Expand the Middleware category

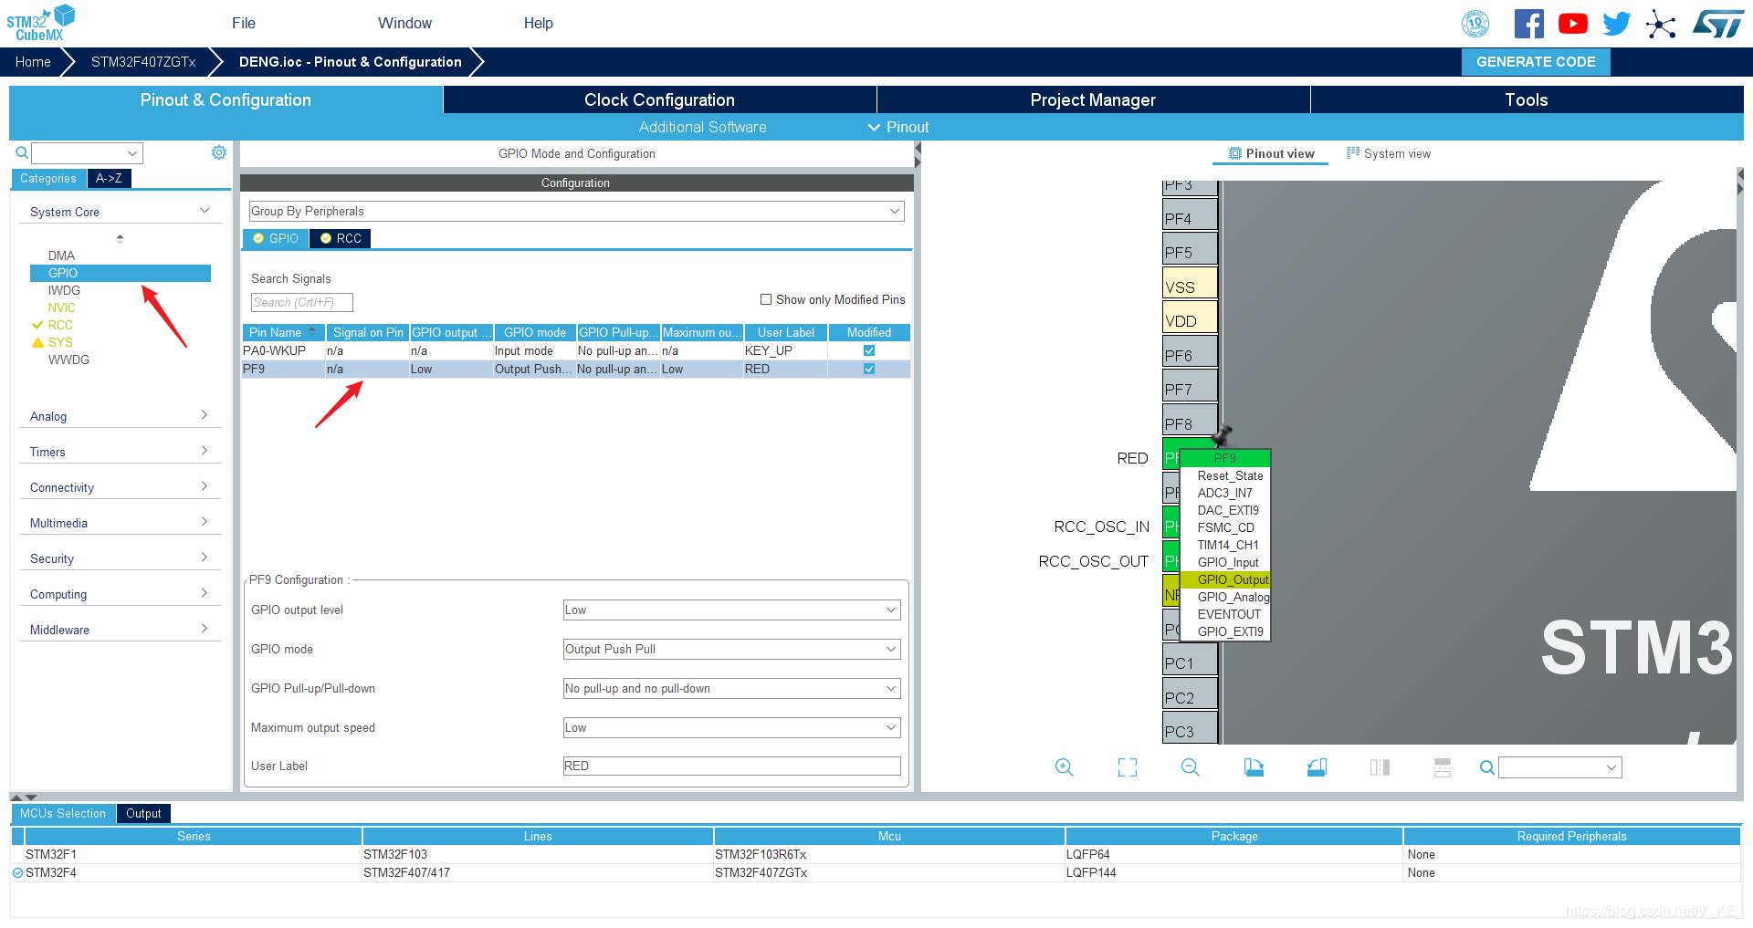pos(120,630)
